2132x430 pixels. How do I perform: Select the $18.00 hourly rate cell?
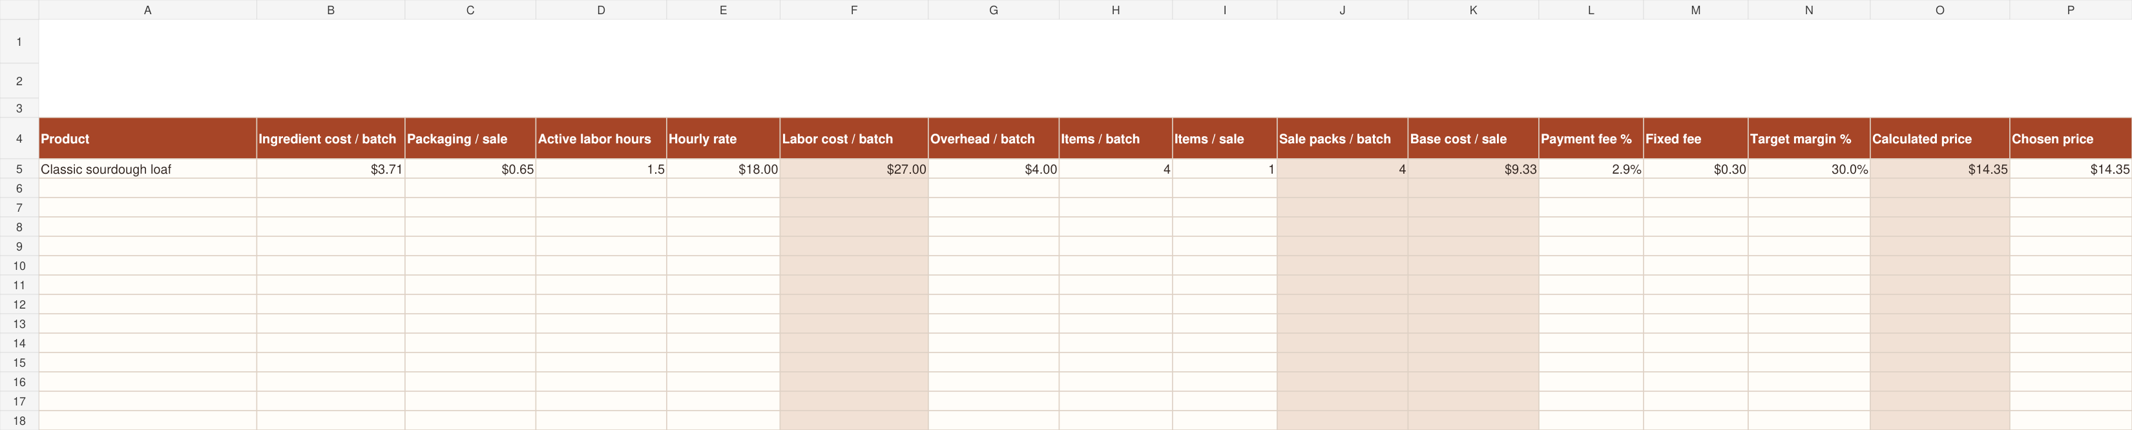[722, 169]
